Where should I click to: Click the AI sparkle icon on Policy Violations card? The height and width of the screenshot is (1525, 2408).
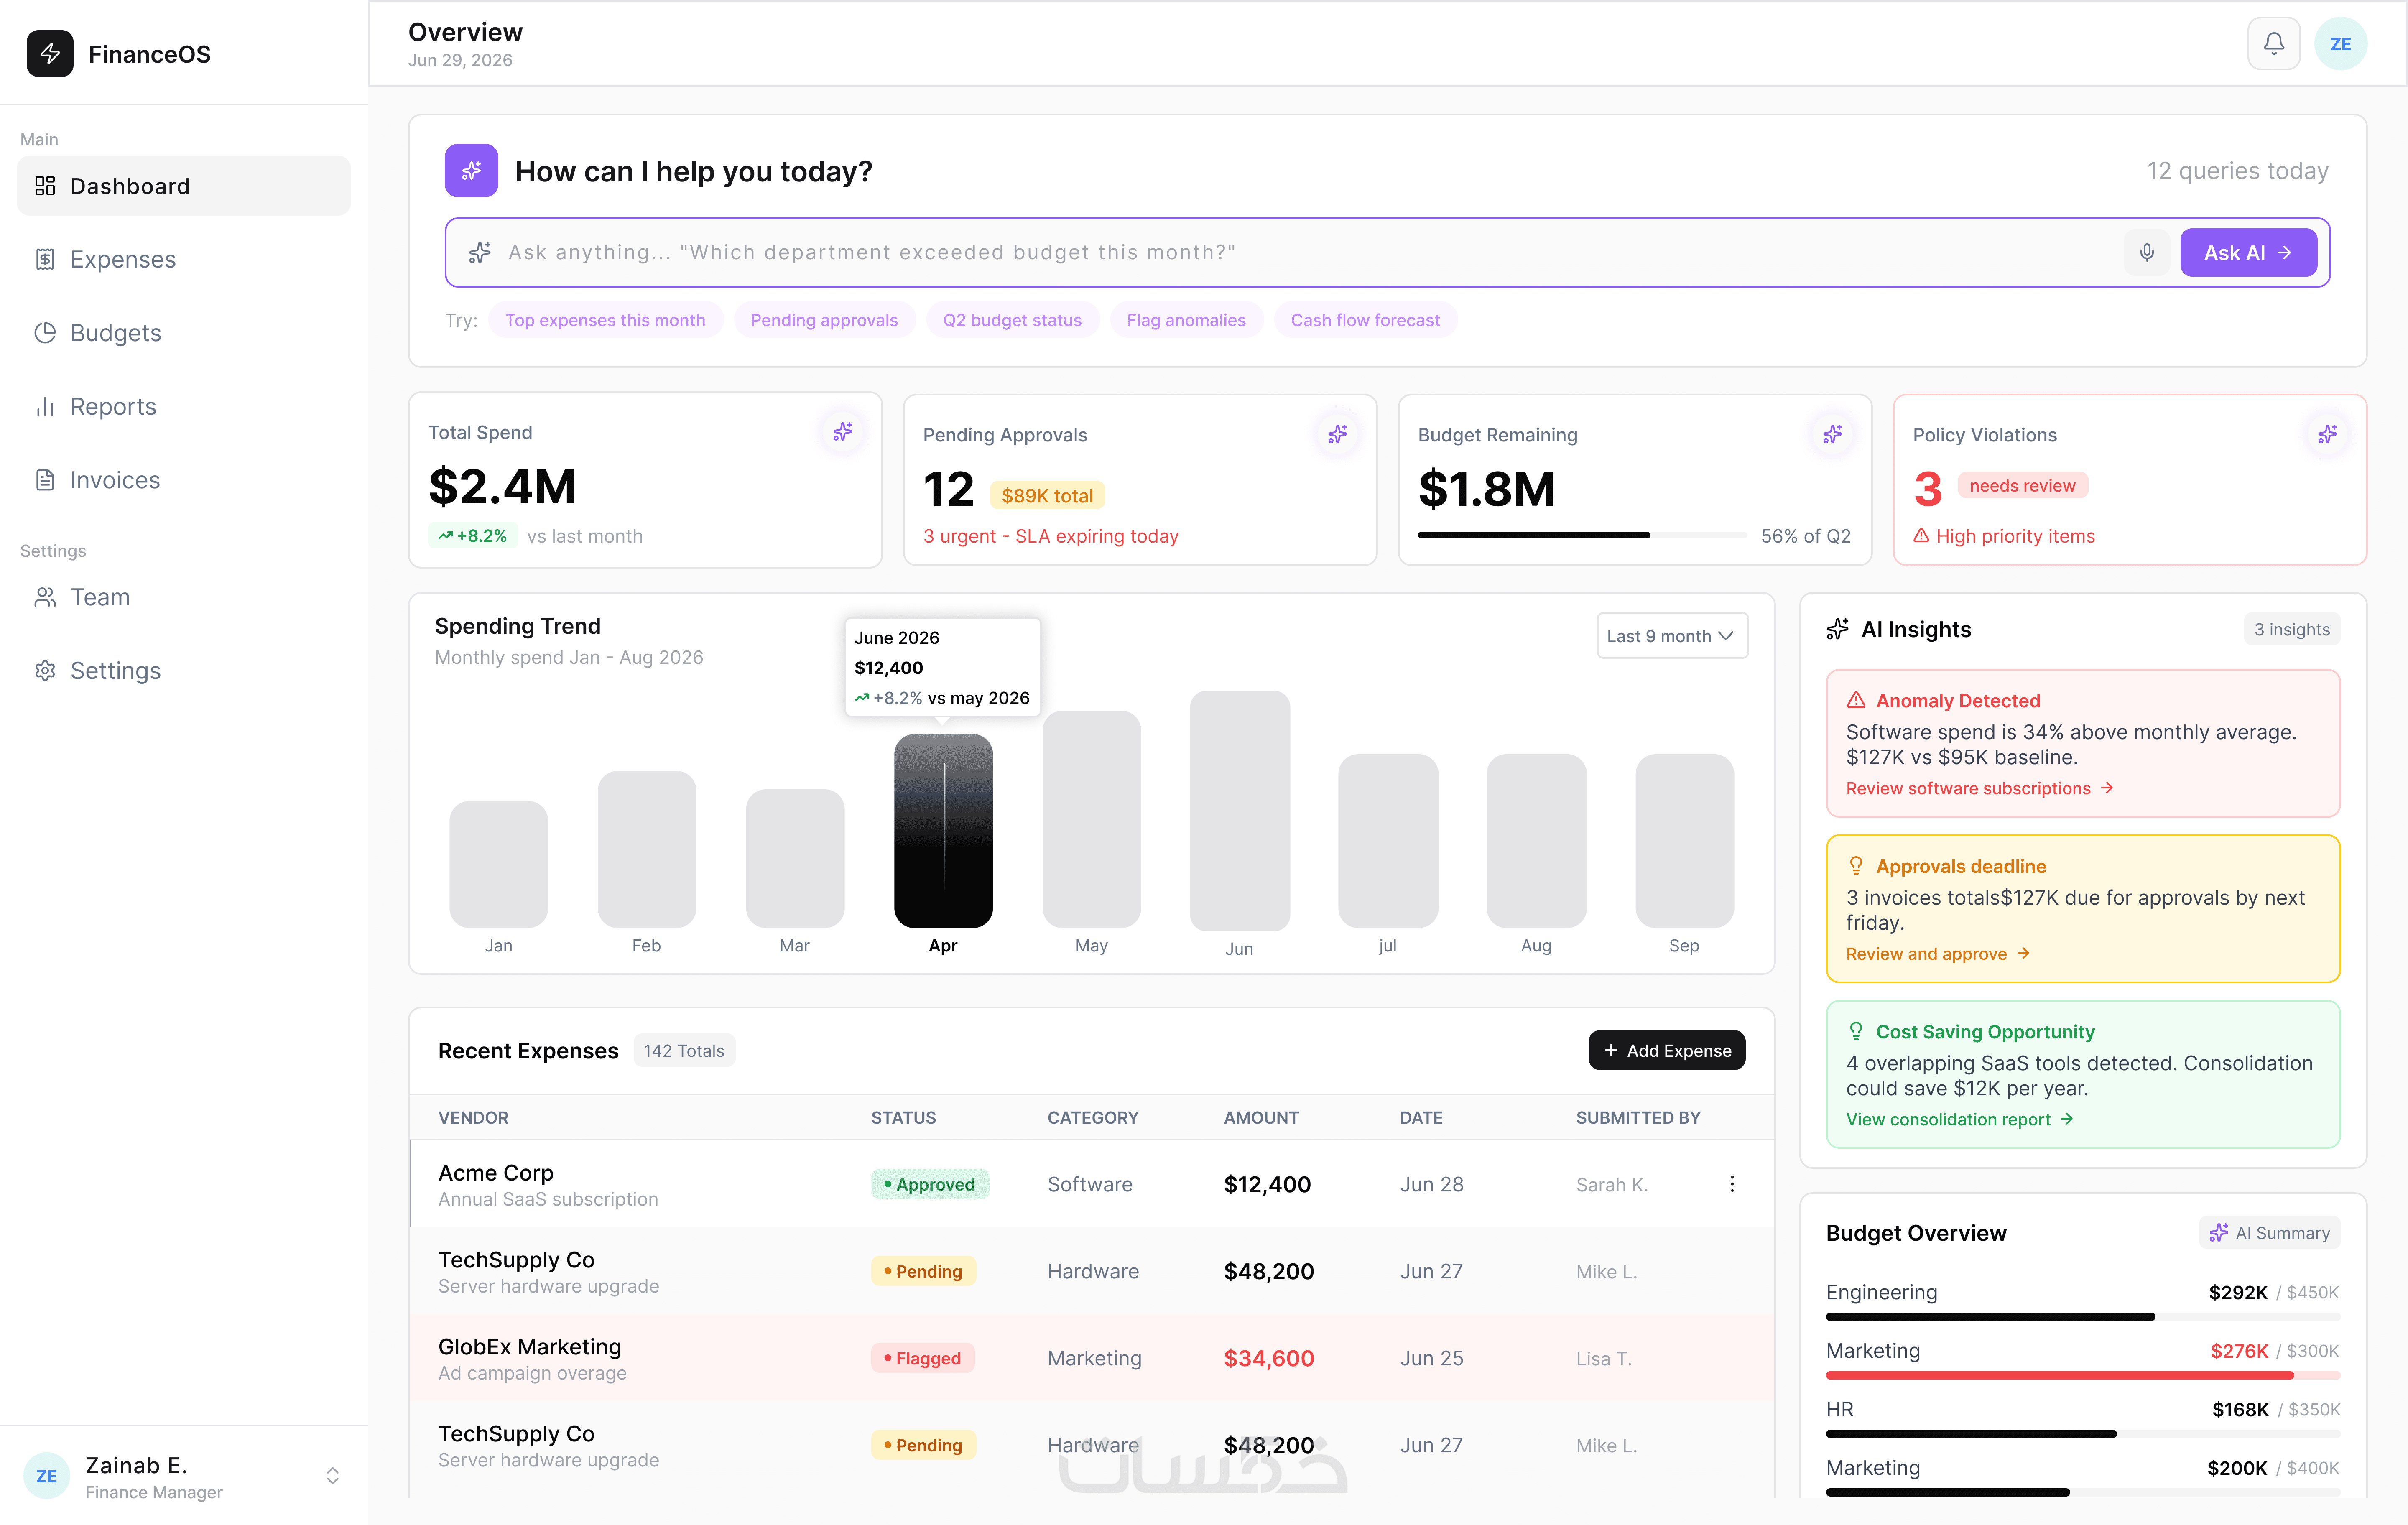pyautogui.click(x=2327, y=434)
